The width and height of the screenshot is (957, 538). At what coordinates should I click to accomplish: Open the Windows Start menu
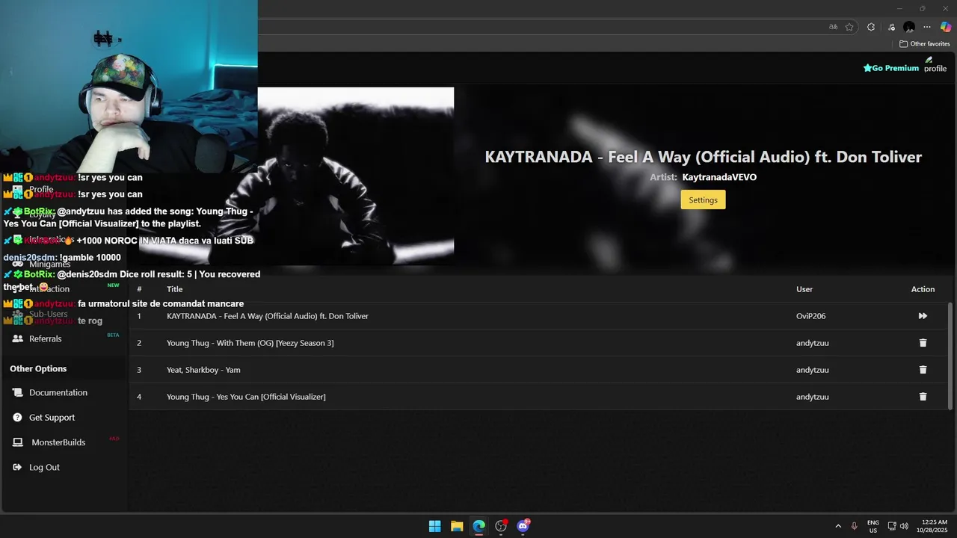pyautogui.click(x=434, y=526)
